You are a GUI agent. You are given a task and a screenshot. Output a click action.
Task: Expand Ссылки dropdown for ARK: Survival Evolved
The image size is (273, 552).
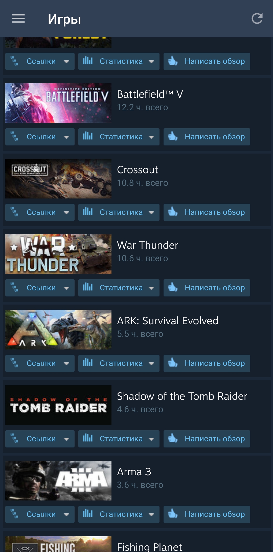(x=40, y=363)
